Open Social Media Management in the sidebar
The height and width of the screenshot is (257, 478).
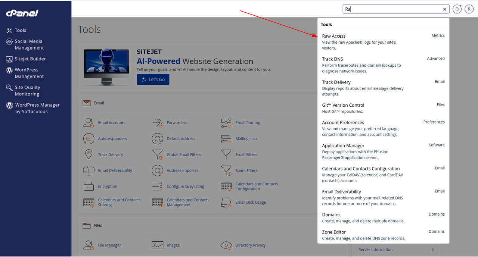tap(25, 44)
